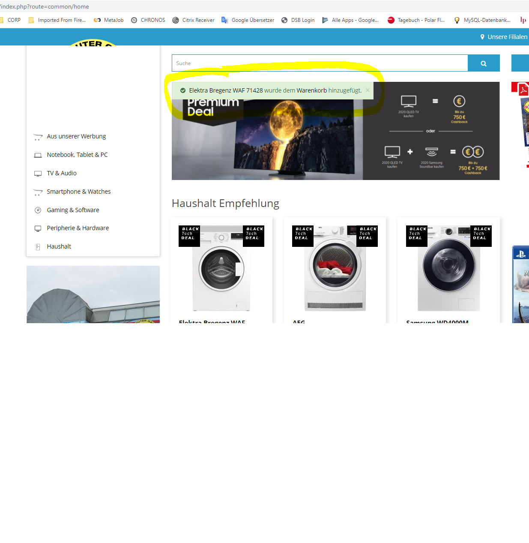Click the green checkmark icon in the alert
The image size is (529, 543).
click(183, 90)
